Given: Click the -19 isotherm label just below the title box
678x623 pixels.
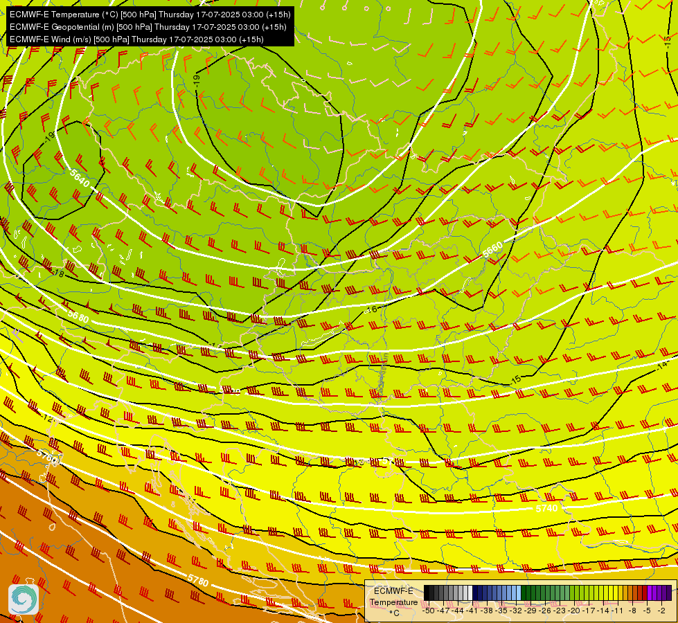Looking at the screenshot, I should (196, 80).
